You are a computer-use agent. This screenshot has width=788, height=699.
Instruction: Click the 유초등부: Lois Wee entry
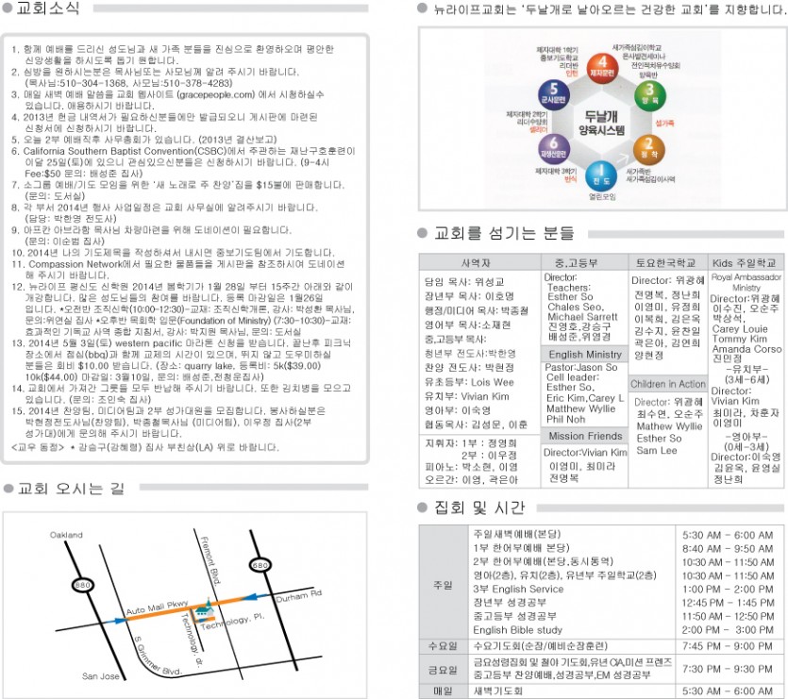click(x=469, y=382)
